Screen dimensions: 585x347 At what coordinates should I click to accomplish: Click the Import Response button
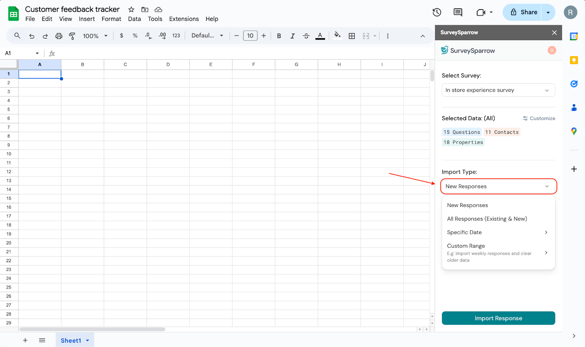coord(498,318)
